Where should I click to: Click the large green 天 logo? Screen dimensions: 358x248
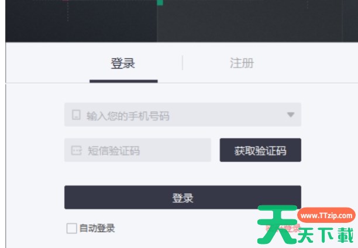point(277,224)
